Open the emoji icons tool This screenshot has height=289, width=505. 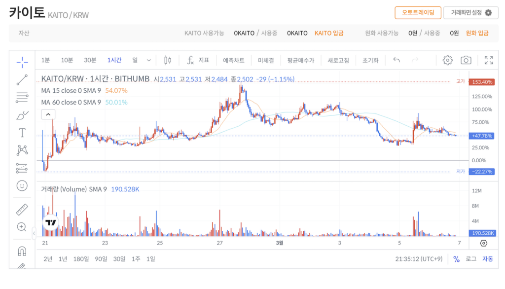point(22,185)
